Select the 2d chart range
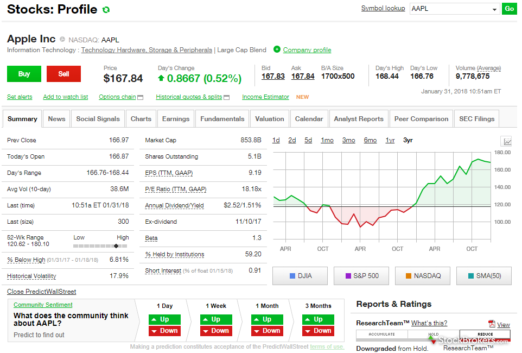The height and width of the screenshot is (353, 522). 292,140
